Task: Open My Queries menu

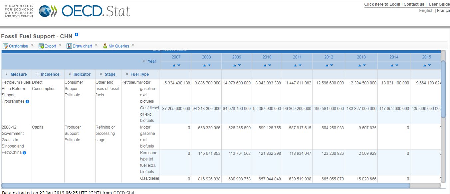Action: tap(118, 46)
